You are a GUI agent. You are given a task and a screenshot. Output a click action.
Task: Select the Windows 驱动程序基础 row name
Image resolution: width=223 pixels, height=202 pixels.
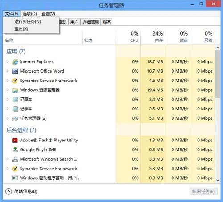coord(50,178)
